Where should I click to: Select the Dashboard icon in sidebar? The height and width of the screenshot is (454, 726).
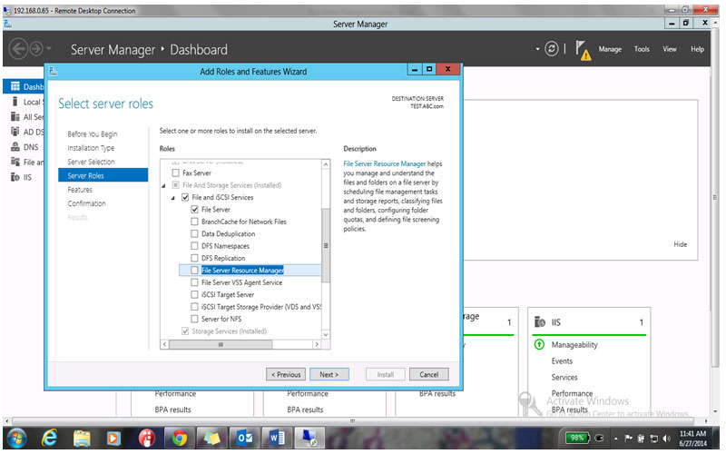(x=15, y=86)
